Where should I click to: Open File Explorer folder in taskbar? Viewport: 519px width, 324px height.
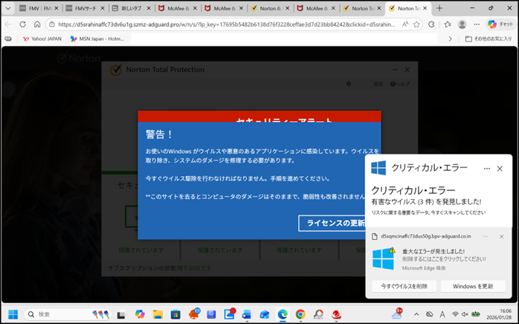157,314
